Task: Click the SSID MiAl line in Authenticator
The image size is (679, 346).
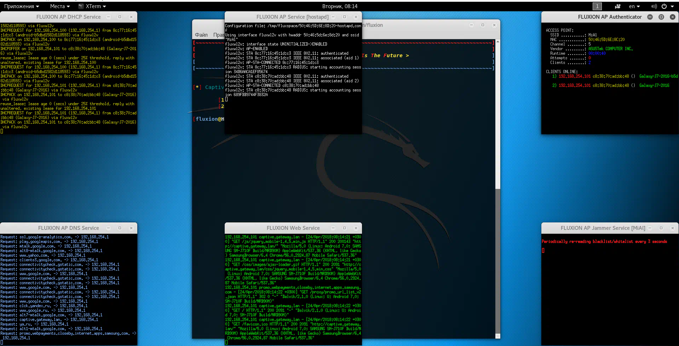Action: tap(574, 35)
